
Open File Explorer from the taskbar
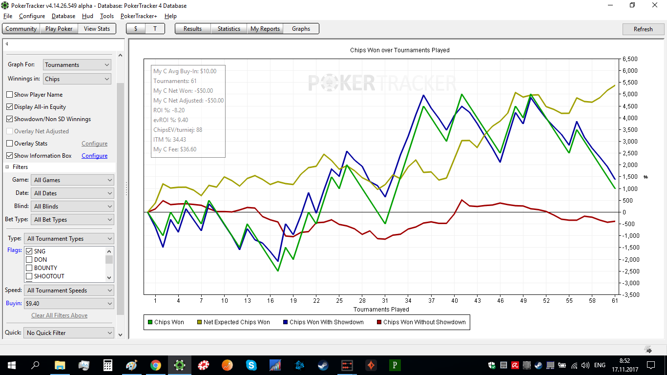point(60,365)
